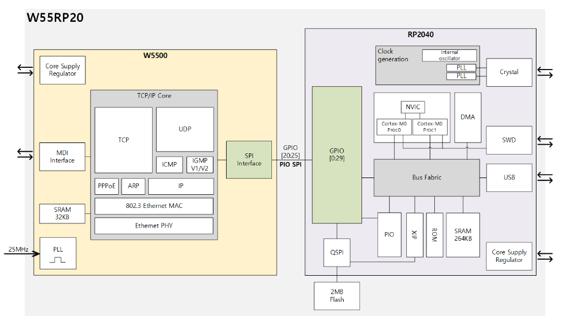The width and height of the screenshot is (564, 324).
Task: Select the Bus Fabric block
Action: click(427, 178)
